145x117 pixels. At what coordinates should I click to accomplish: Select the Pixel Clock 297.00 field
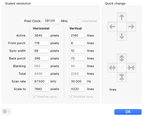click(51, 21)
